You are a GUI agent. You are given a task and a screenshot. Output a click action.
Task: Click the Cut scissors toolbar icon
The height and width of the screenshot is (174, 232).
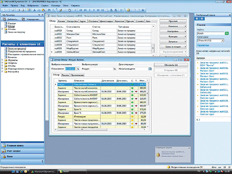coord(34,10)
